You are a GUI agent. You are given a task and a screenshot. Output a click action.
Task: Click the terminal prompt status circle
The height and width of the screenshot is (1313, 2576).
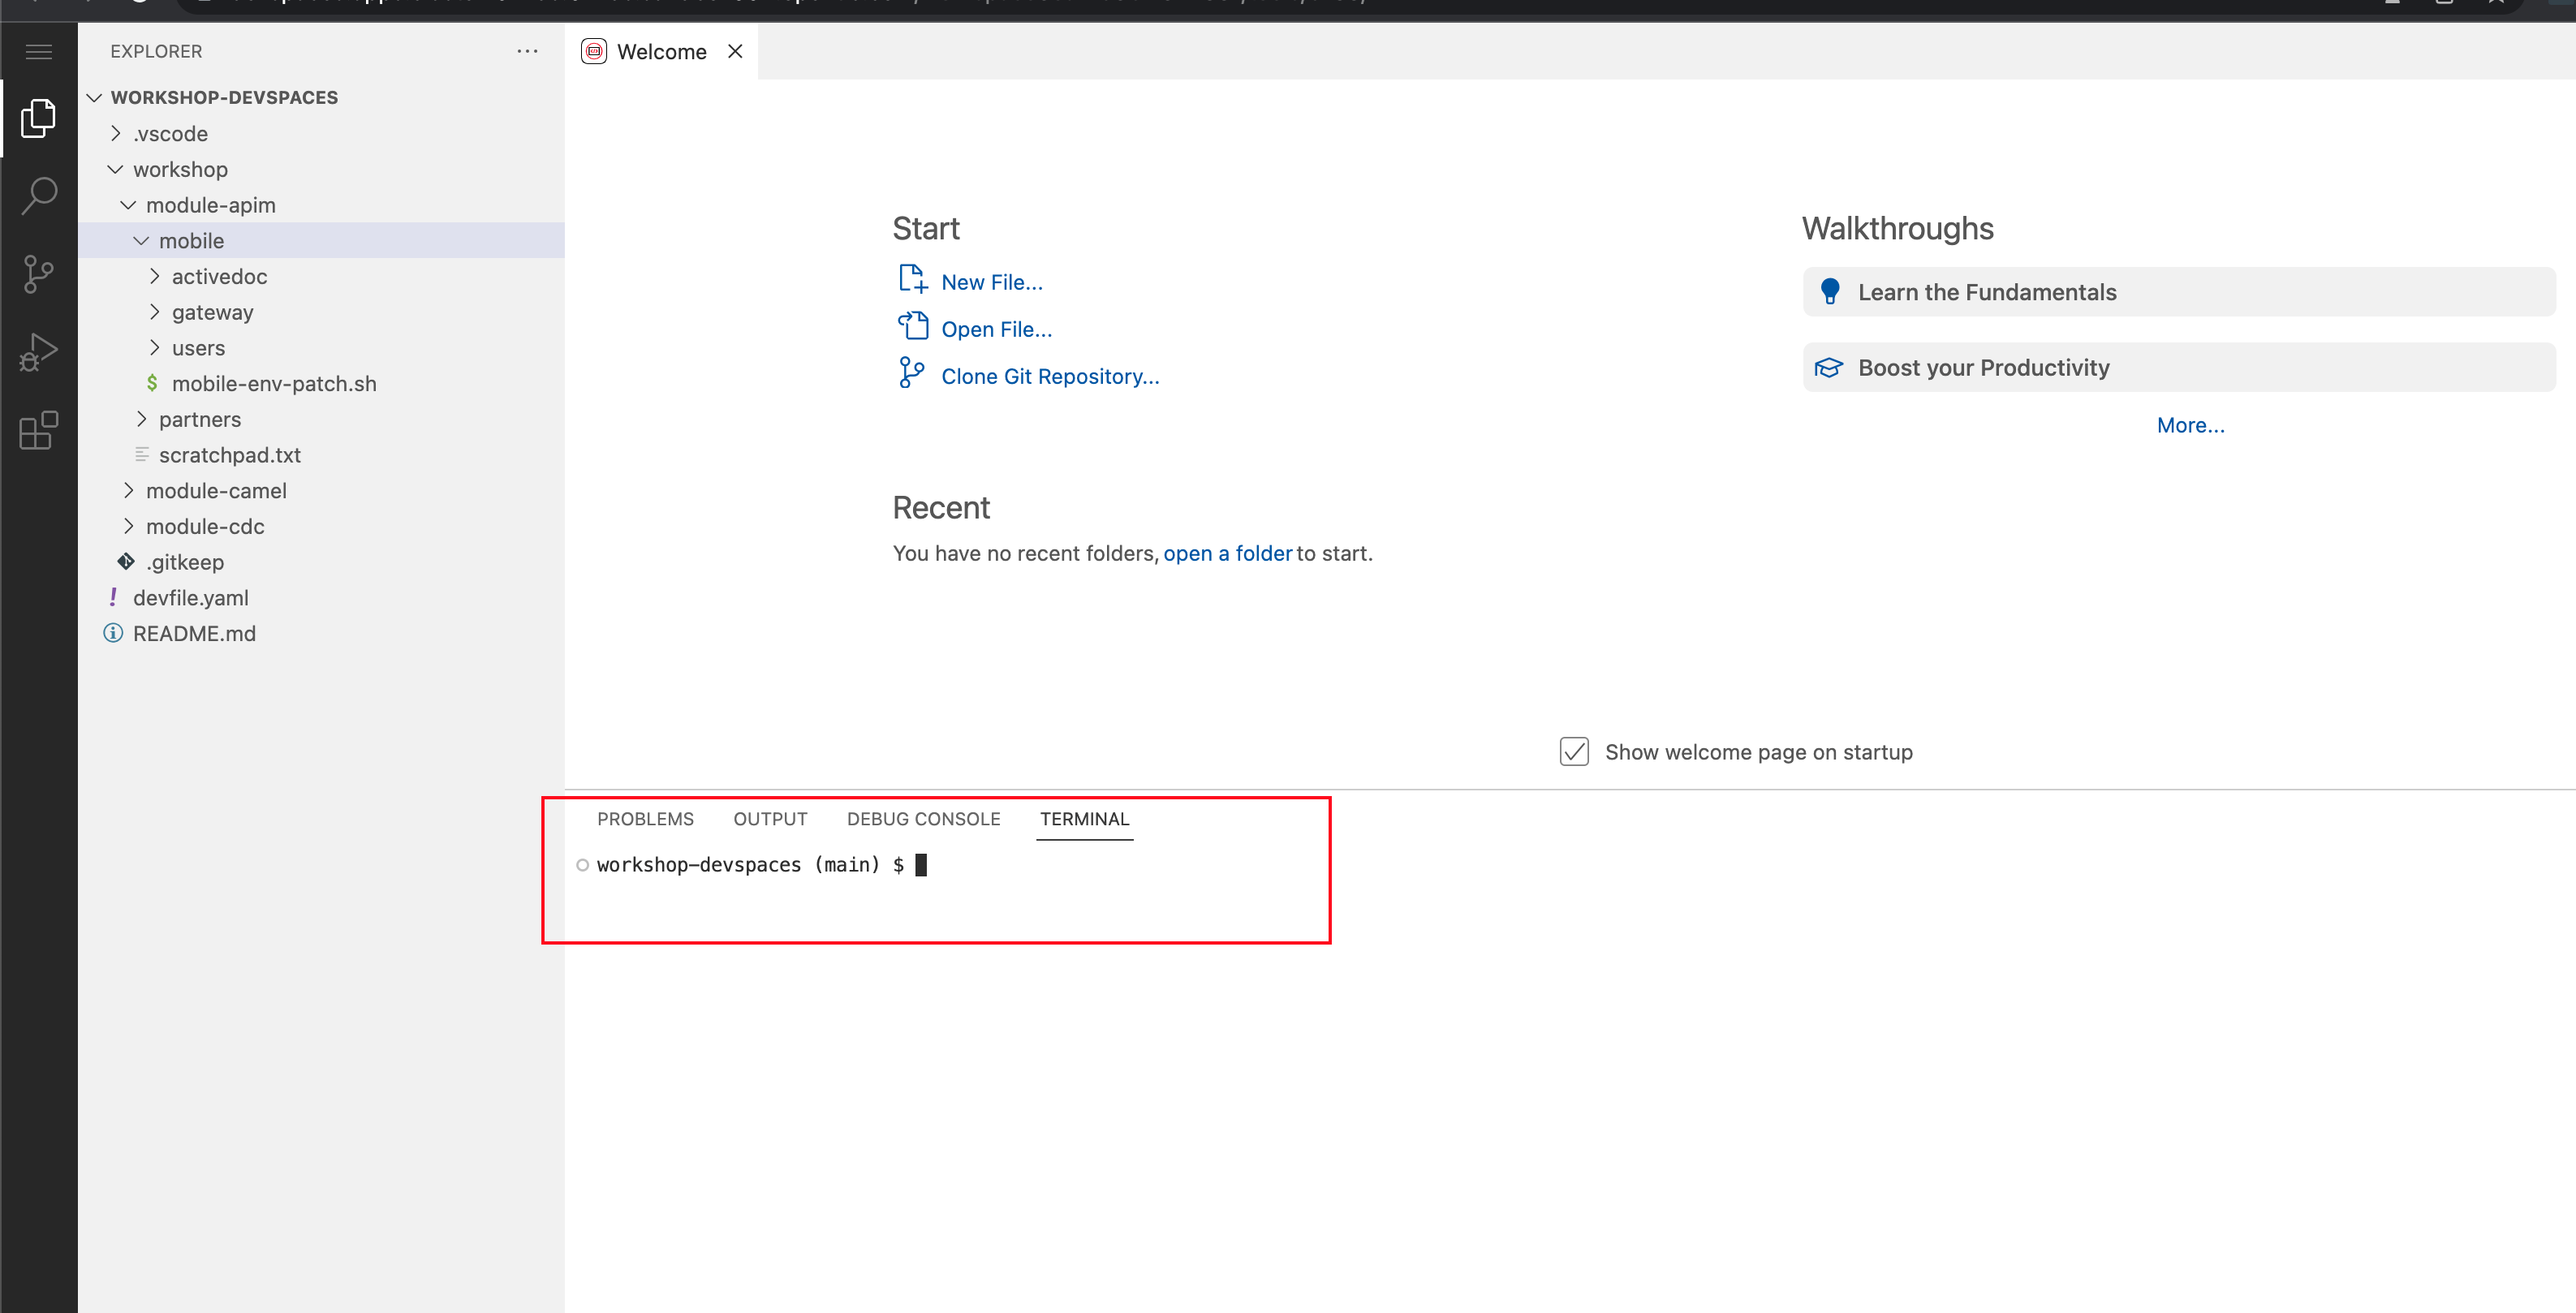pos(582,865)
